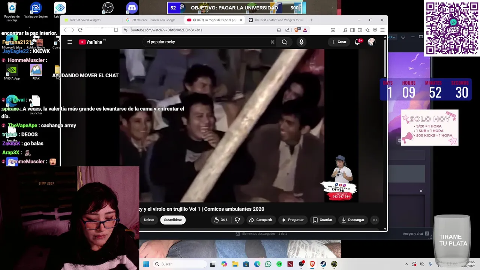Open the Windows Start button
The height and width of the screenshot is (270, 480).
click(146, 264)
